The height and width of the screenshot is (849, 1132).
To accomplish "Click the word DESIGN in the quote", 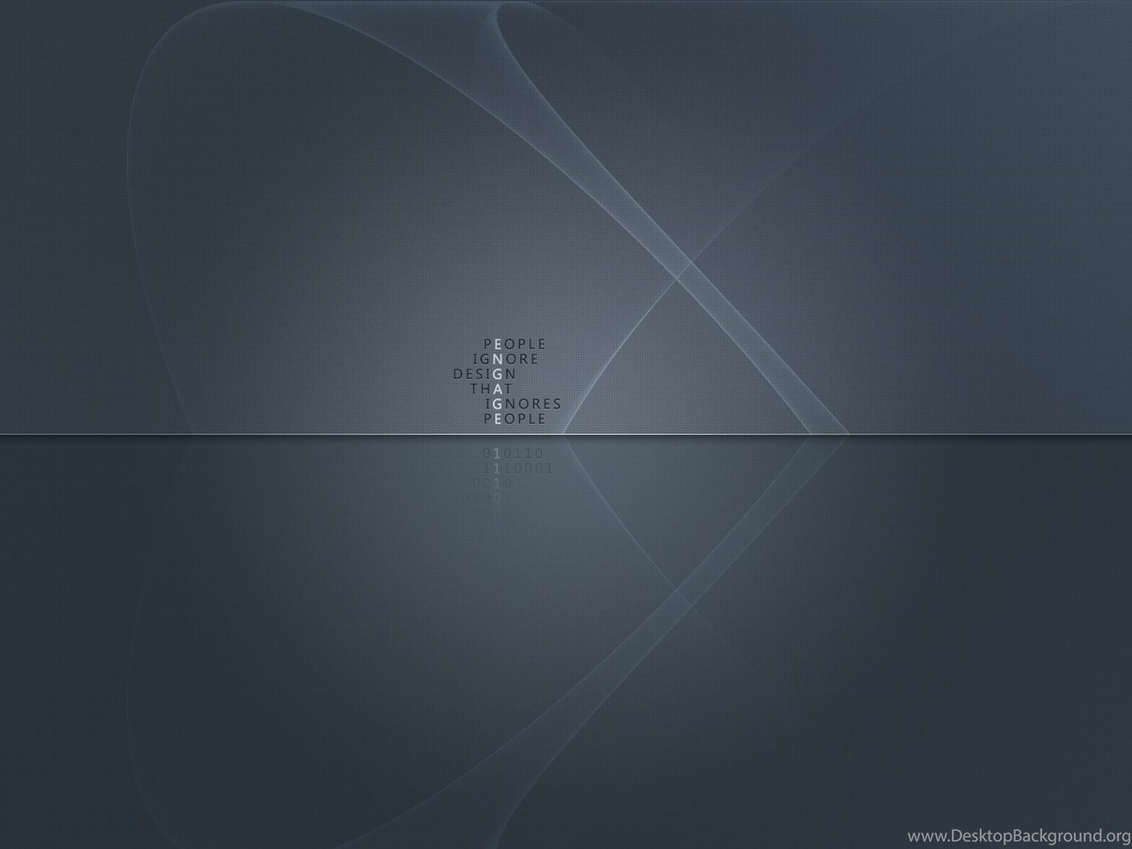I will point(484,374).
